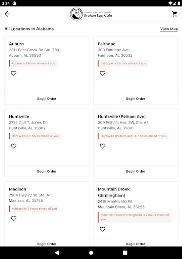
Task: Select the Mountain Brook (Birmingham) title
Action: pyautogui.click(x=114, y=192)
